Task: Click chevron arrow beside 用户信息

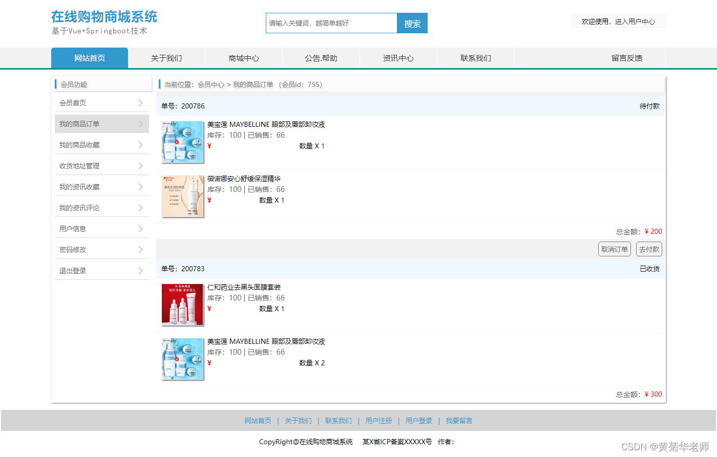Action: (140, 229)
